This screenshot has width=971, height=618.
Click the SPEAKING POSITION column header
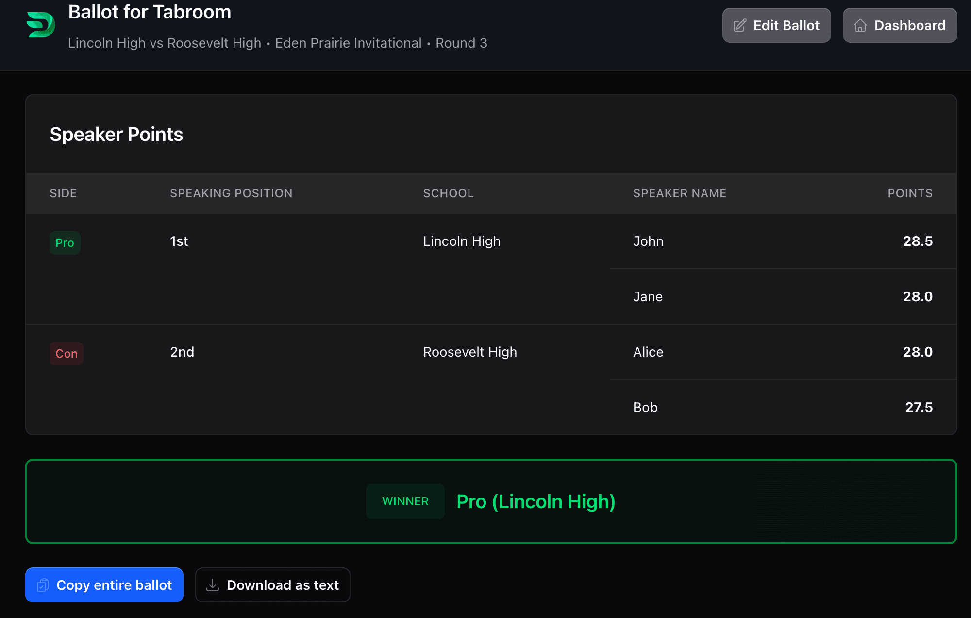231,193
